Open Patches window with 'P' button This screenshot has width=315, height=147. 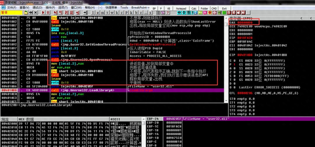126,12
